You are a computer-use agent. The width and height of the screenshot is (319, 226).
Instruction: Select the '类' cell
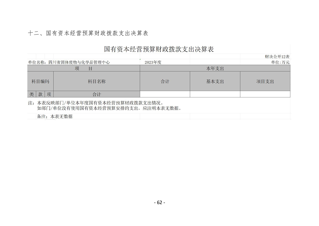32,94
